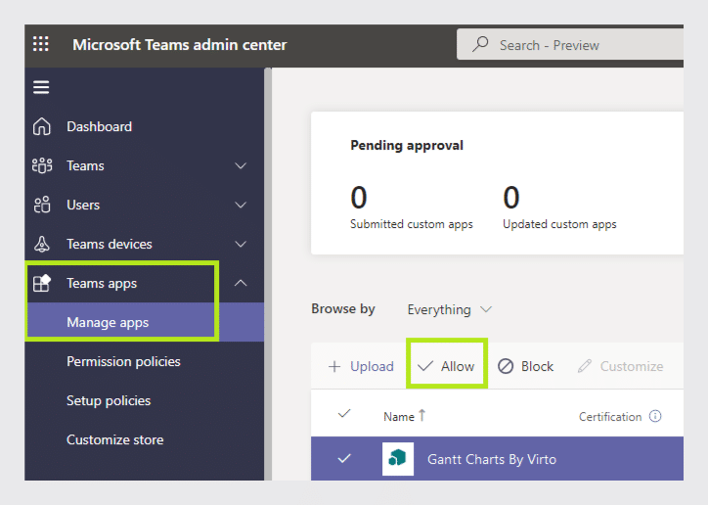Click the Teams group icon in the sidebar

point(42,165)
